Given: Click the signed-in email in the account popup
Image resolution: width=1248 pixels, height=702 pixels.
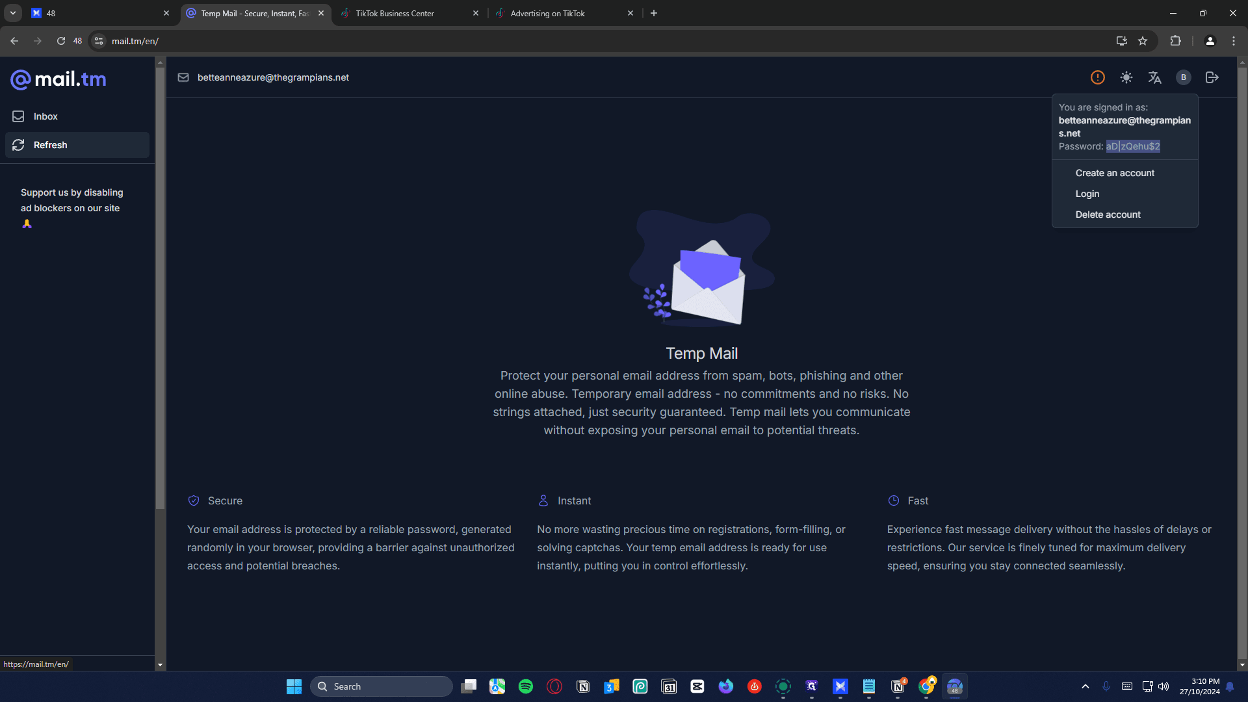Looking at the screenshot, I should pos(1124,127).
